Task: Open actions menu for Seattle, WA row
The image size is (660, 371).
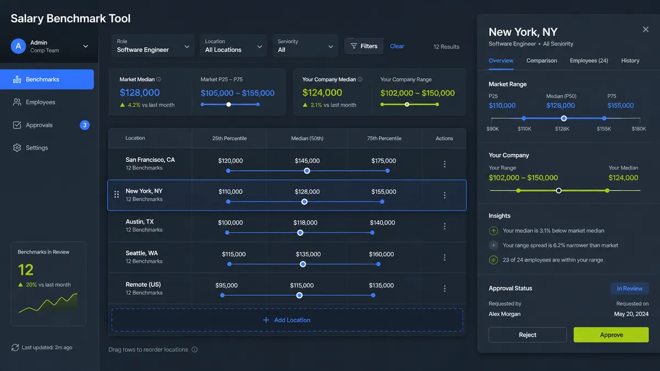Action: (x=444, y=257)
